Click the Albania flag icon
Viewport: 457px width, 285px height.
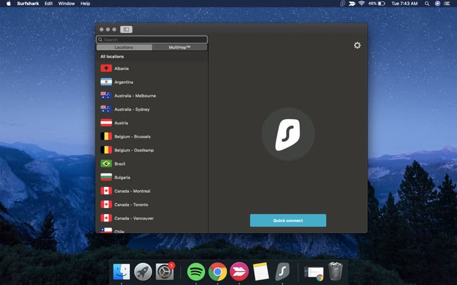[106, 68]
